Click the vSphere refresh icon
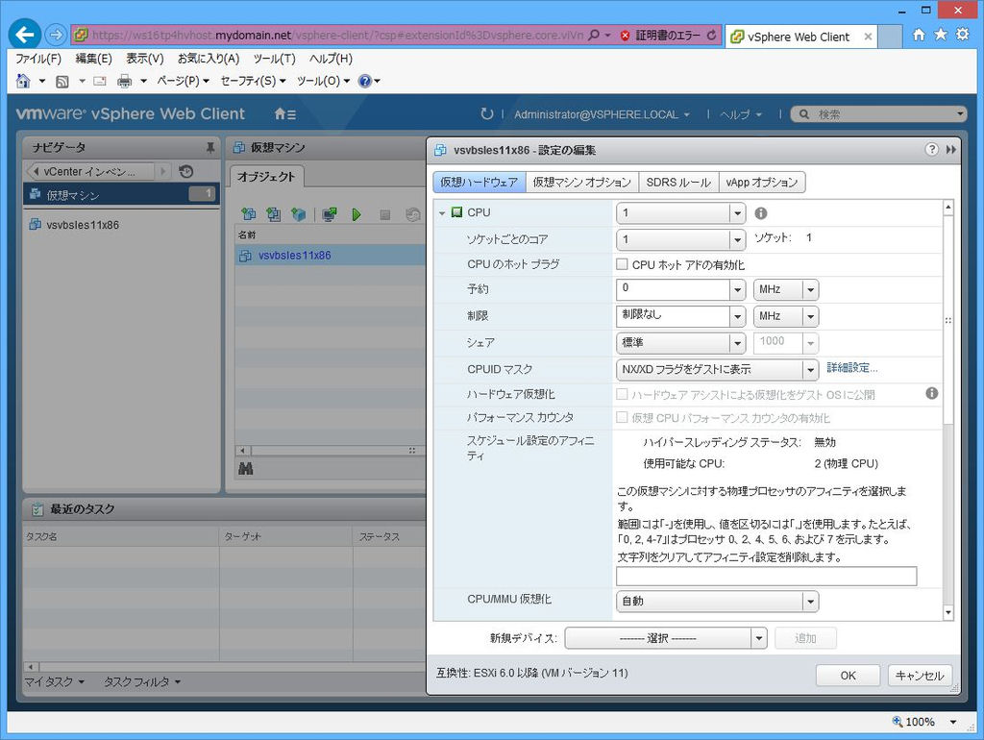 (486, 113)
